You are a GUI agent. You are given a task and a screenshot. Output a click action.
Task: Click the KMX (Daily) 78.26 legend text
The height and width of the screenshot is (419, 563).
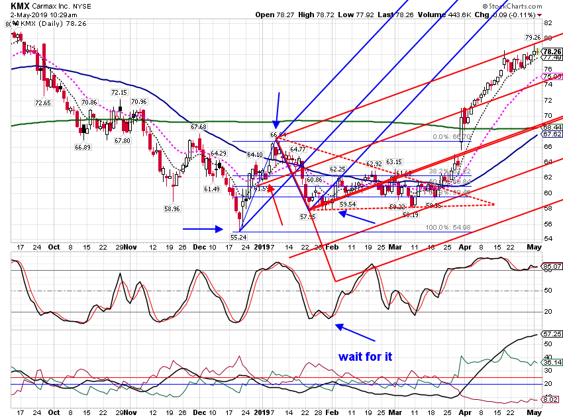(54, 24)
